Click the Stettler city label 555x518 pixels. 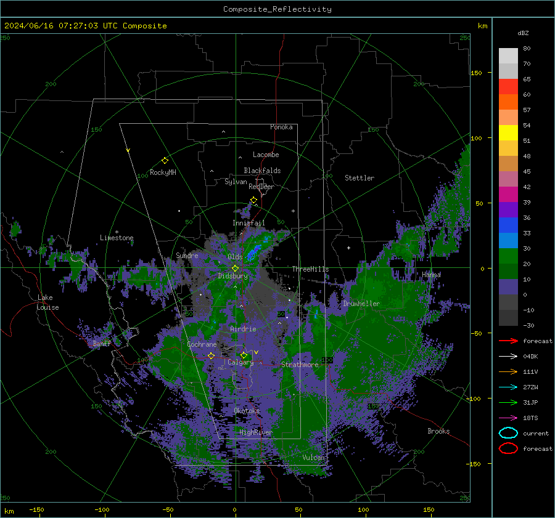click(x=360, y=178)
